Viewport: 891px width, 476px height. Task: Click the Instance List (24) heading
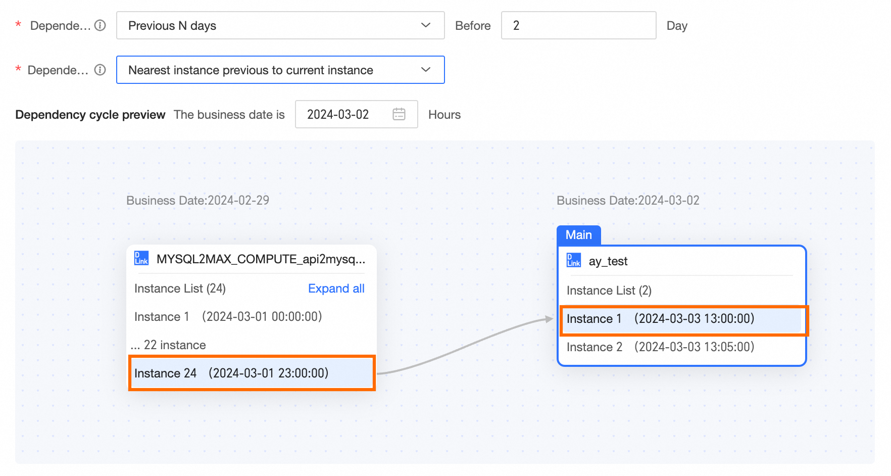(x=180, y=289)
